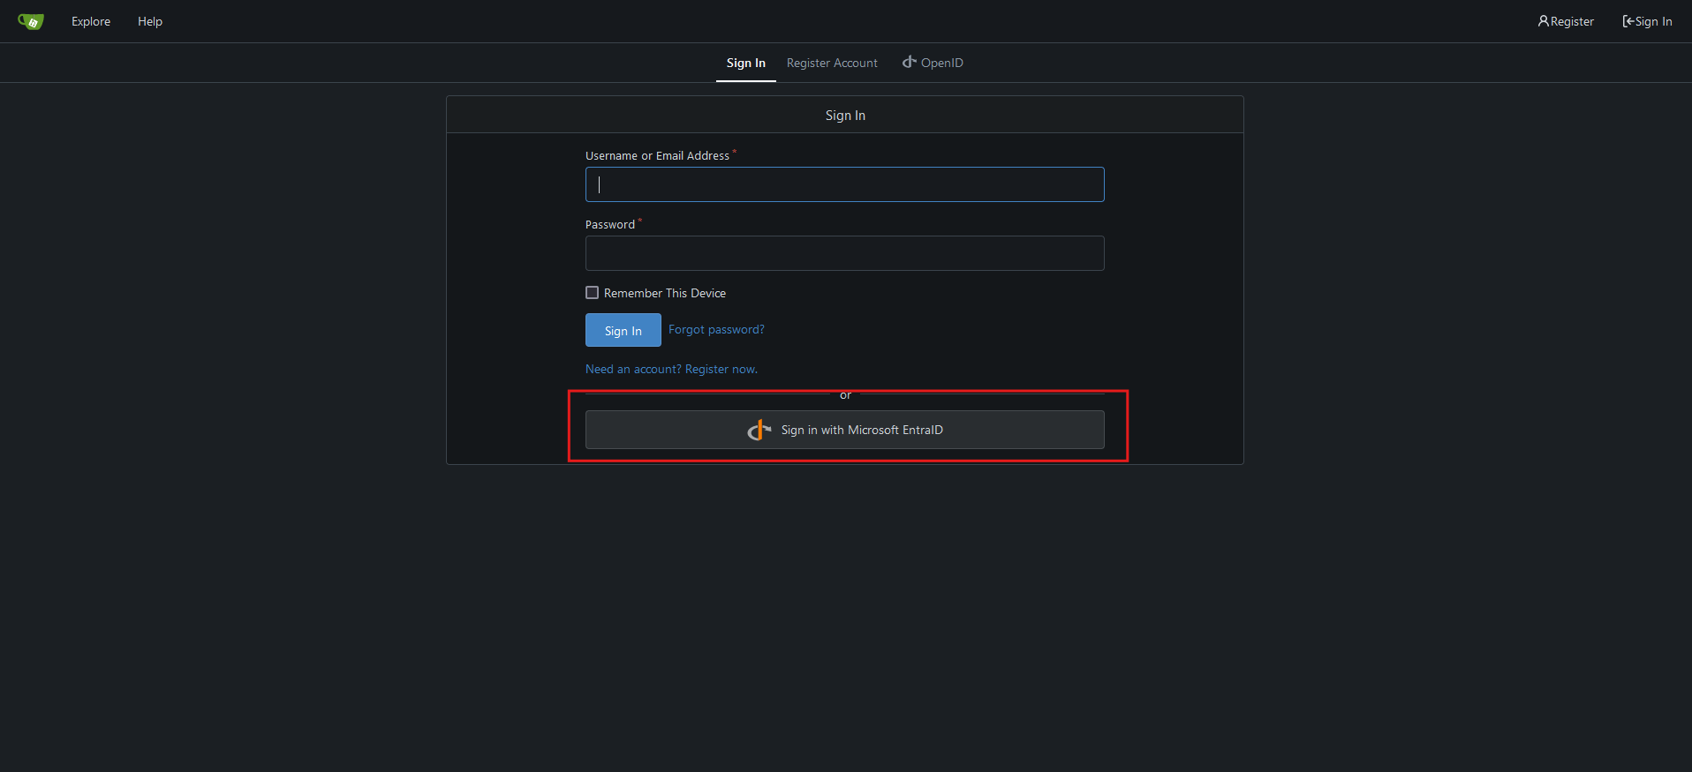Click Register in the top navigation bar
The height and width of the screenshot is (772, 1692).
coord(1566,21)
